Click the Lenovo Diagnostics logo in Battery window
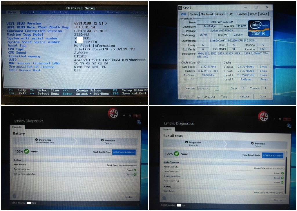The image size is (297, 211). coord(113,113)
